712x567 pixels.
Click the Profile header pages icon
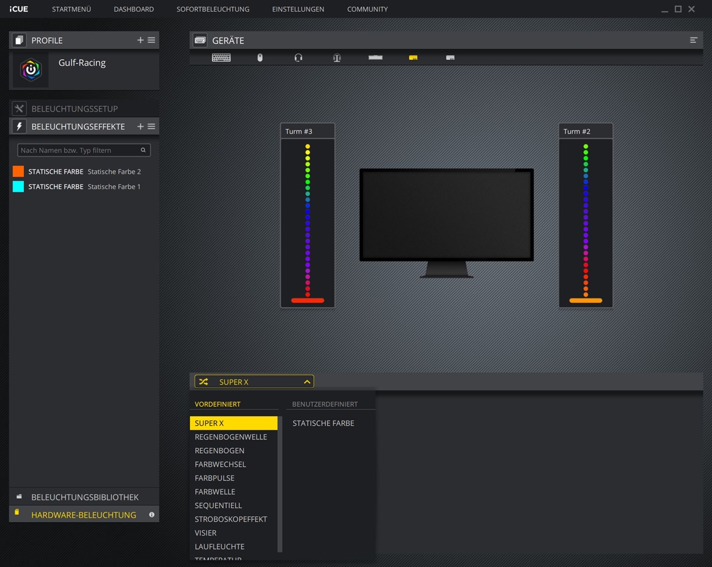(19, 40)
